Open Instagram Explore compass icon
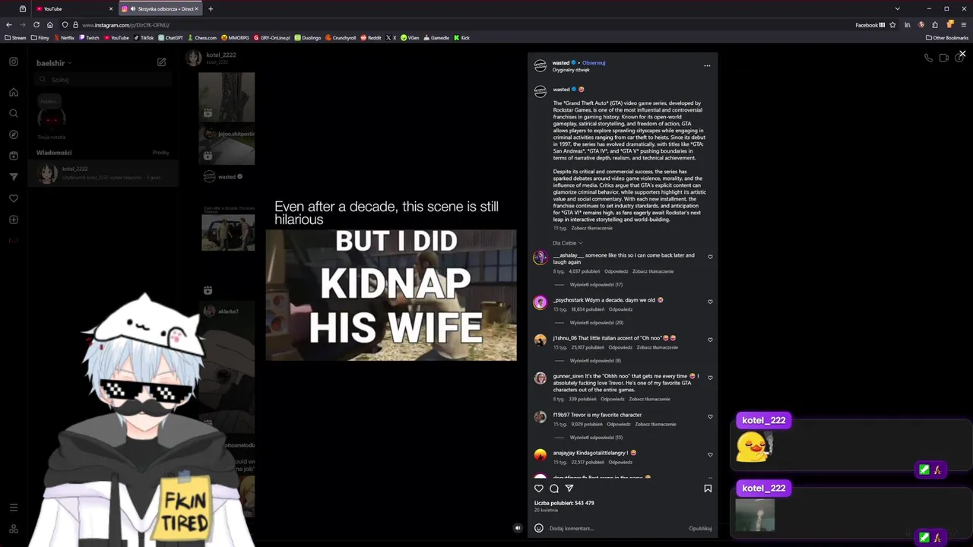This screenshot has height=547, width=973. coord(14,134)
